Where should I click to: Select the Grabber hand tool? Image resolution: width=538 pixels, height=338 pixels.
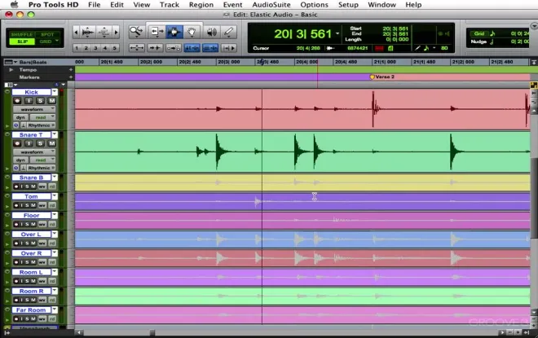(x=192, y=32)
